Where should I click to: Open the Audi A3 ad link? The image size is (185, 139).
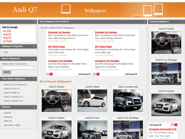[7, 37]
